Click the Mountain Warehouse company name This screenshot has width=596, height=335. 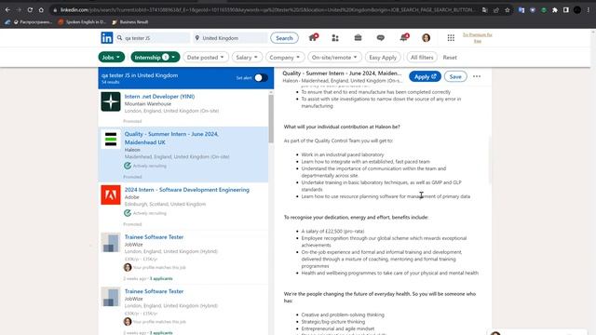pos(148,103)
